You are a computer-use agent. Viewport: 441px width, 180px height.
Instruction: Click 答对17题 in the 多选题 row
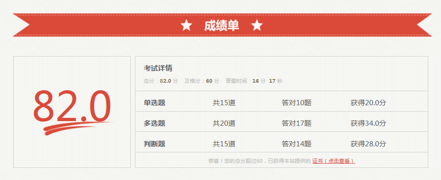pyautogui.click(x=297, y=123)
